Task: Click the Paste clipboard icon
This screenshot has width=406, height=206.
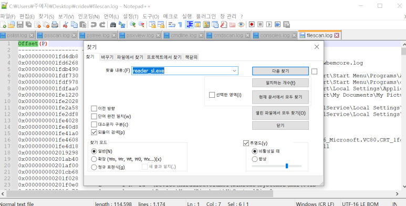Action: pos(82,25)
